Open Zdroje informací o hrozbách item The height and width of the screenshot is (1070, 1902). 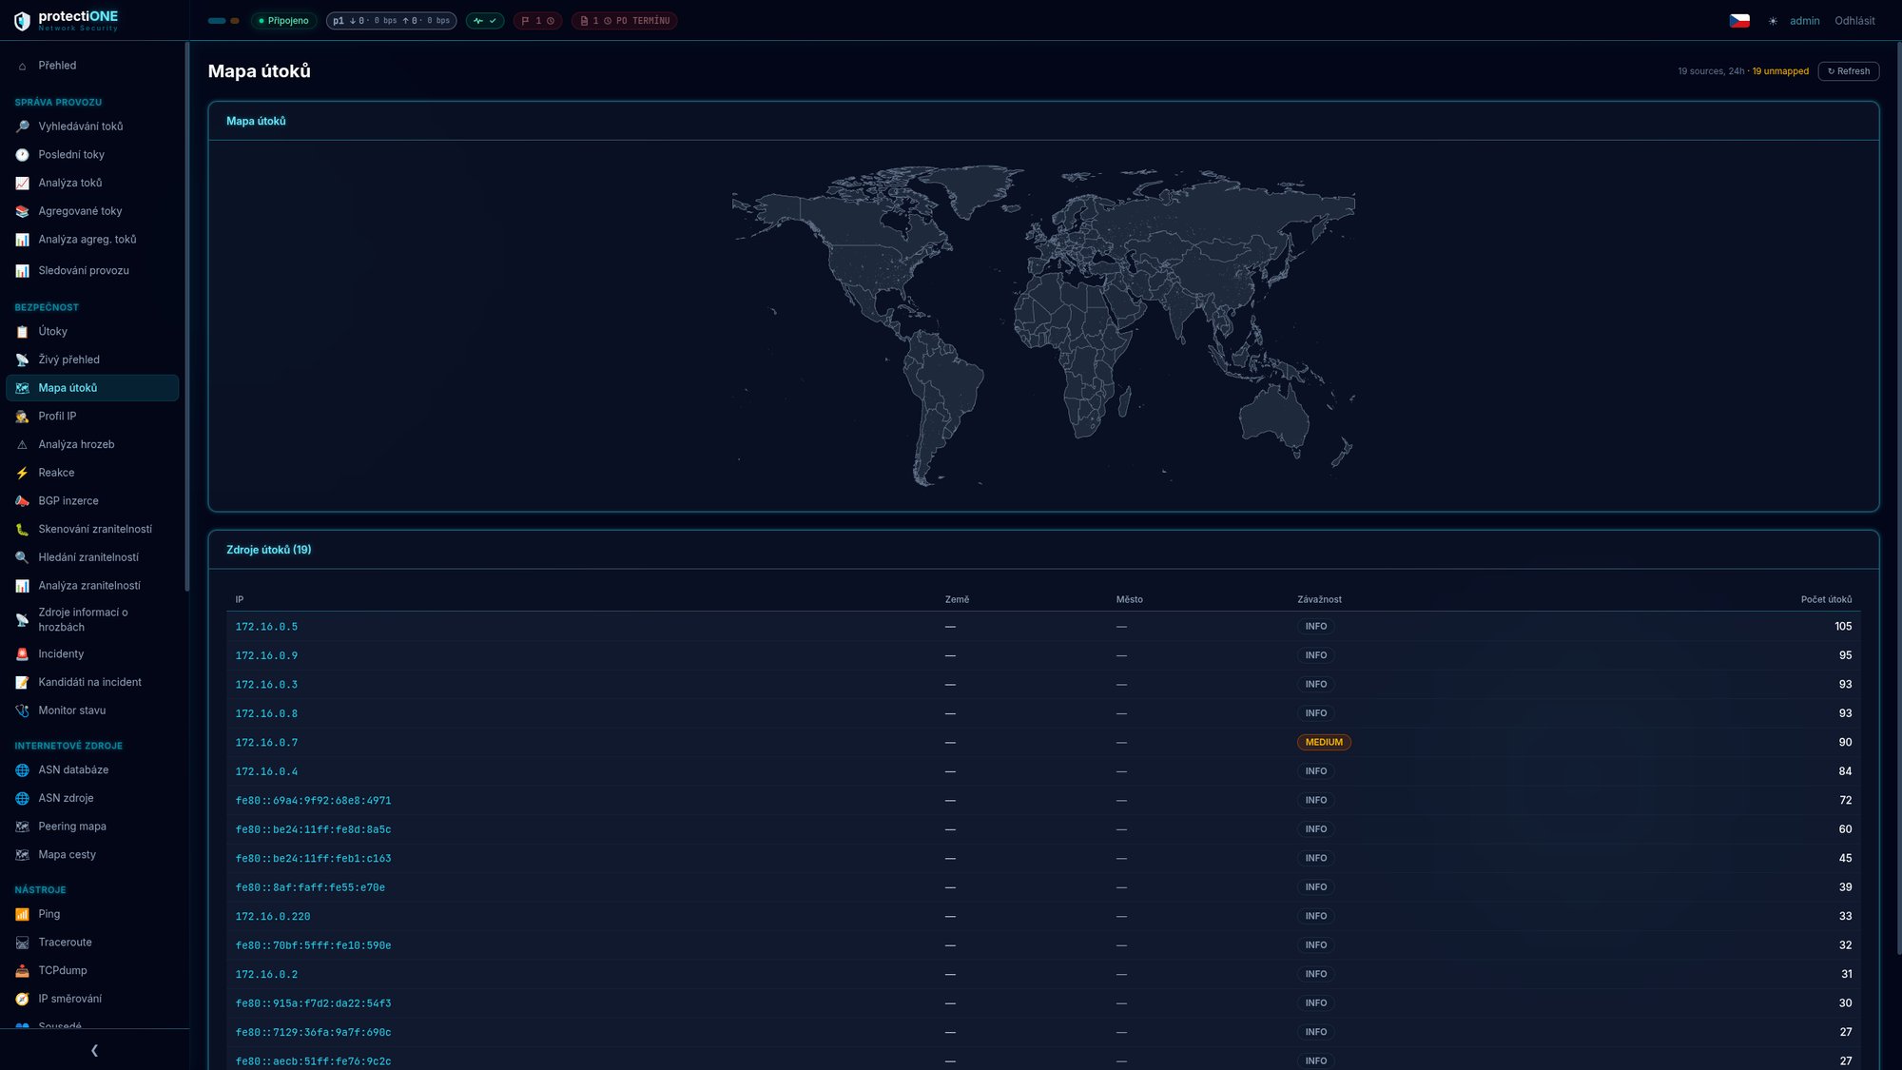click(92, 620)
